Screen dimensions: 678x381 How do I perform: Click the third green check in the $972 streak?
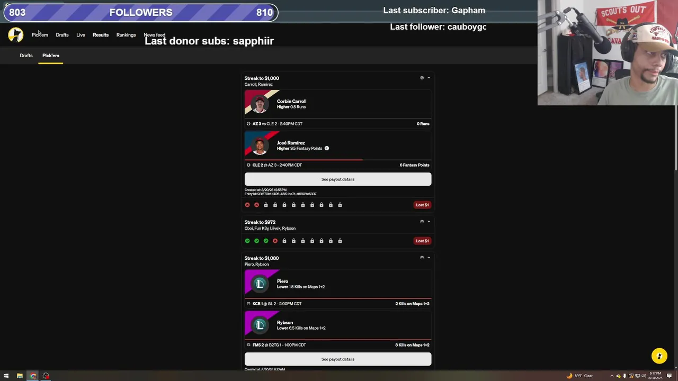click(266, 241)
